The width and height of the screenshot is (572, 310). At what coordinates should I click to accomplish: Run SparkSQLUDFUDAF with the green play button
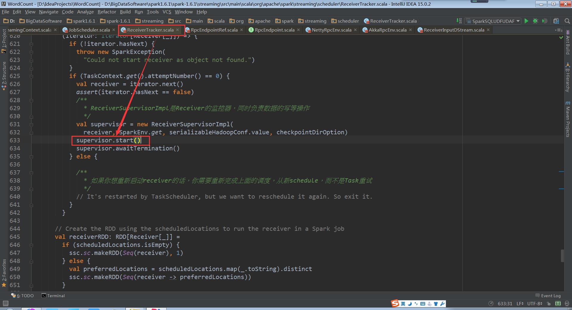[526, 21]
